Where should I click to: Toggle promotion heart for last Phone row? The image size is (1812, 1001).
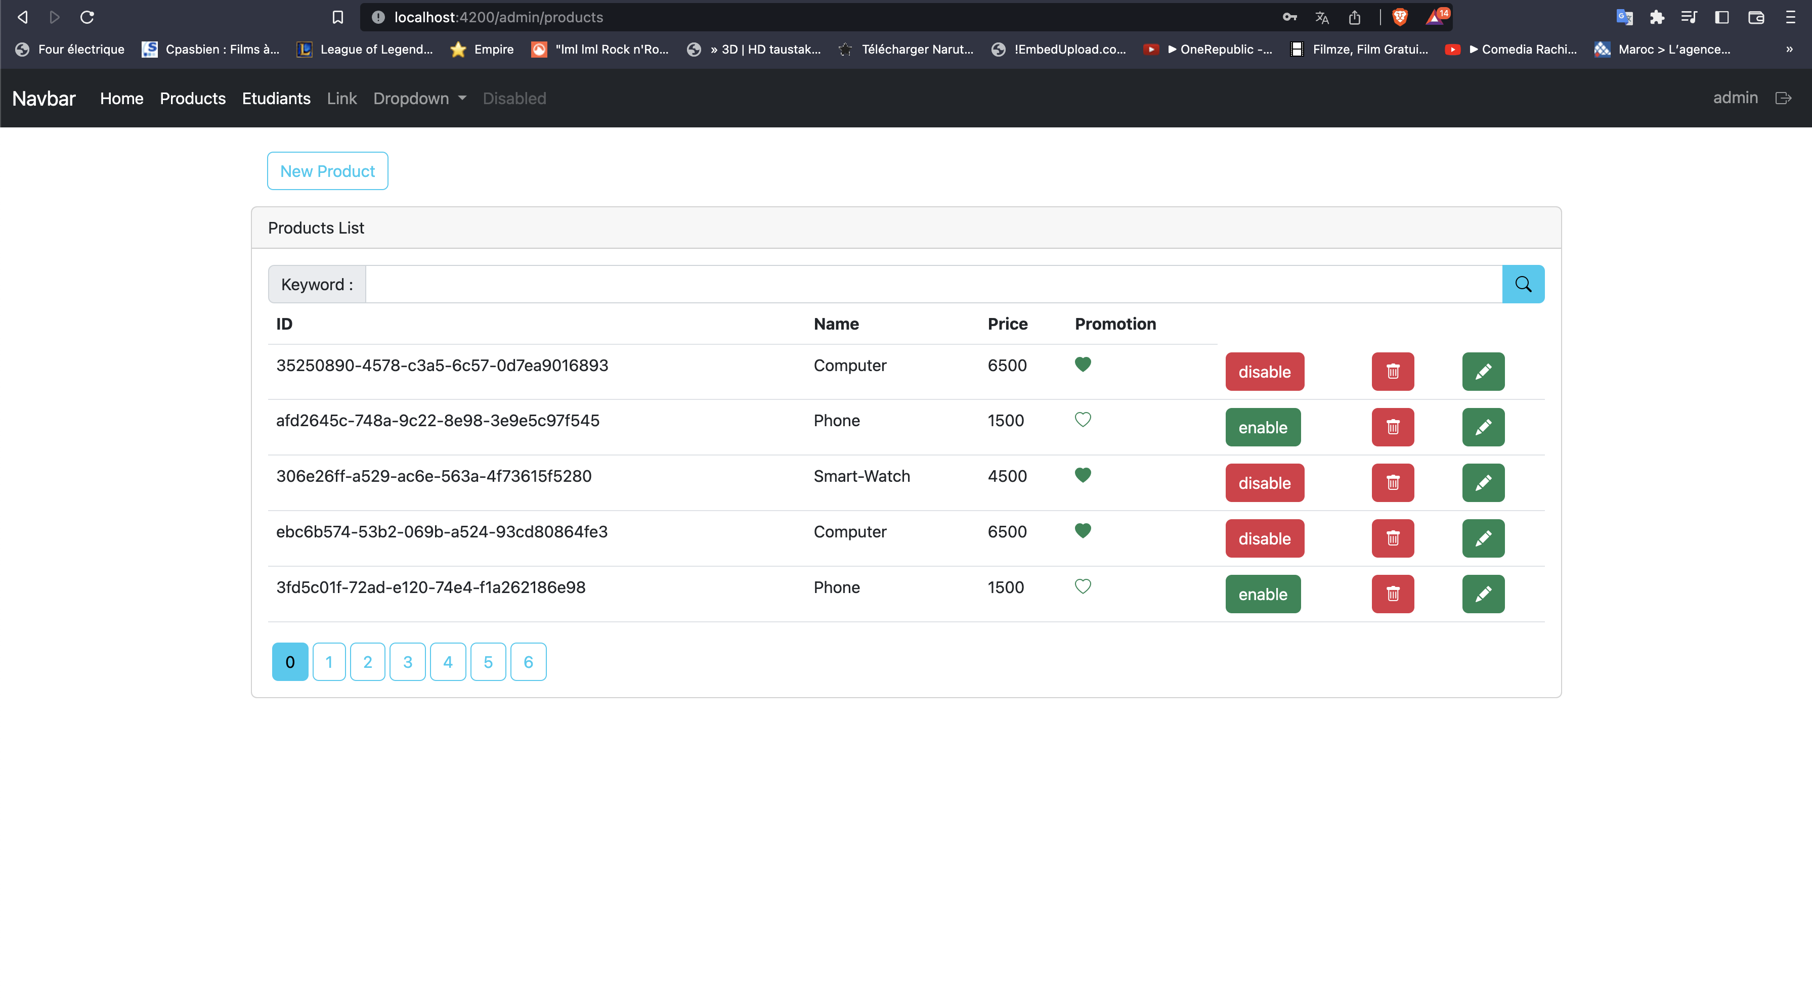(1083, 586)
